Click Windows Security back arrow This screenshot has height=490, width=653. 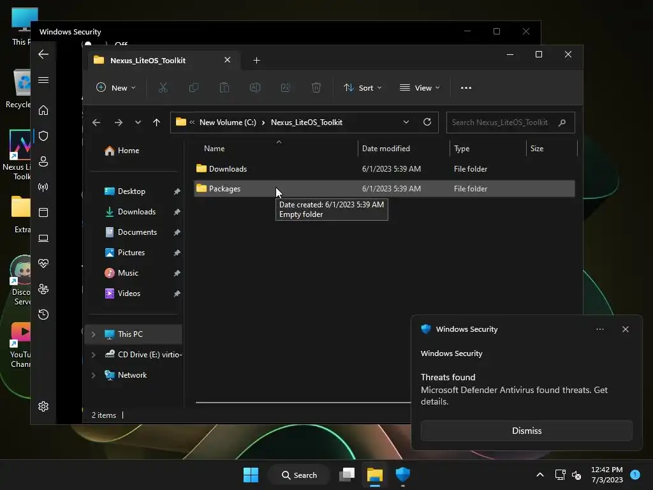coord(43,54)
